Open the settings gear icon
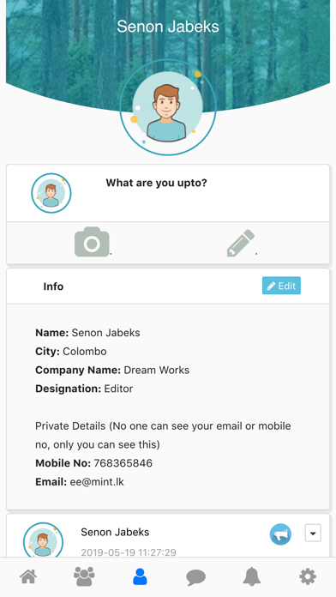 [308, 576]
